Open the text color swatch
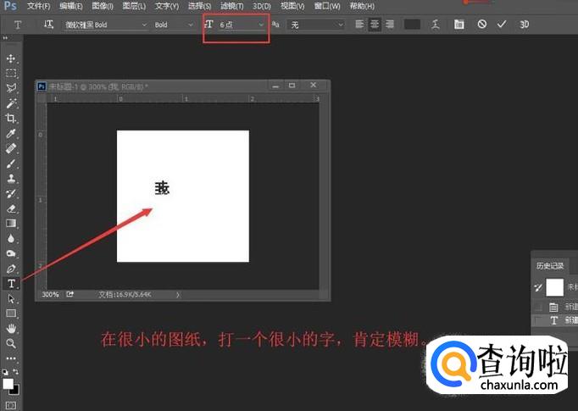Screen dimensions: 578x411 [x=412, y=25]
